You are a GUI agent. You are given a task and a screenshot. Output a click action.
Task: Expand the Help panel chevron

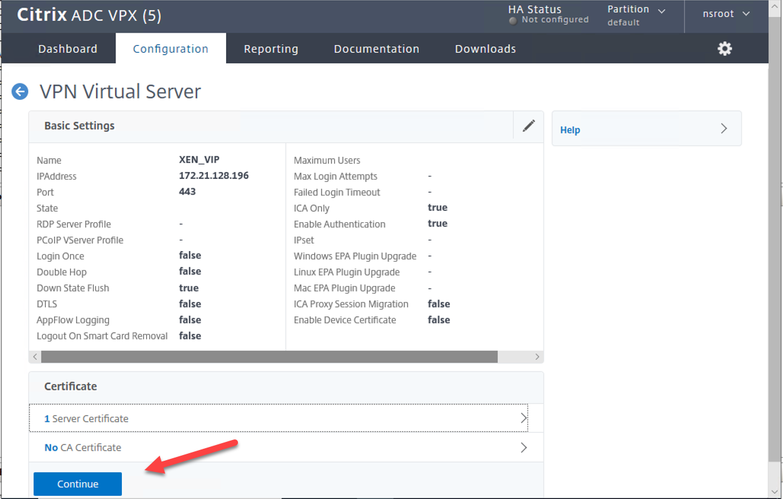(724, 129)
